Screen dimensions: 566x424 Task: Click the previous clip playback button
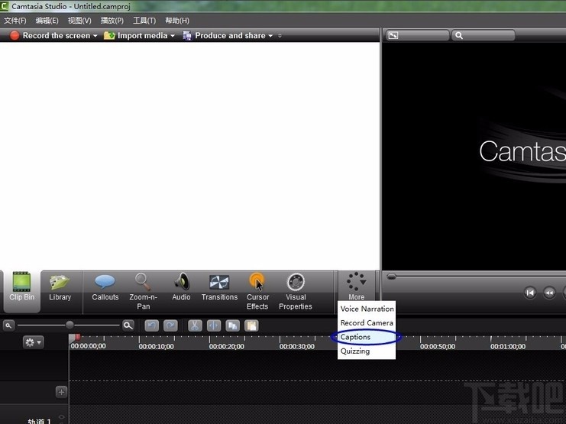point(530,293)
